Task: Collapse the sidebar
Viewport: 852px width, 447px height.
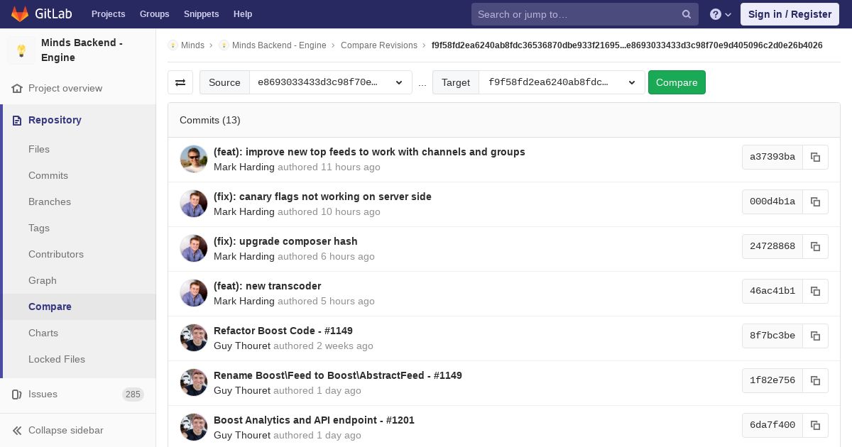Action: click(65, 430)
